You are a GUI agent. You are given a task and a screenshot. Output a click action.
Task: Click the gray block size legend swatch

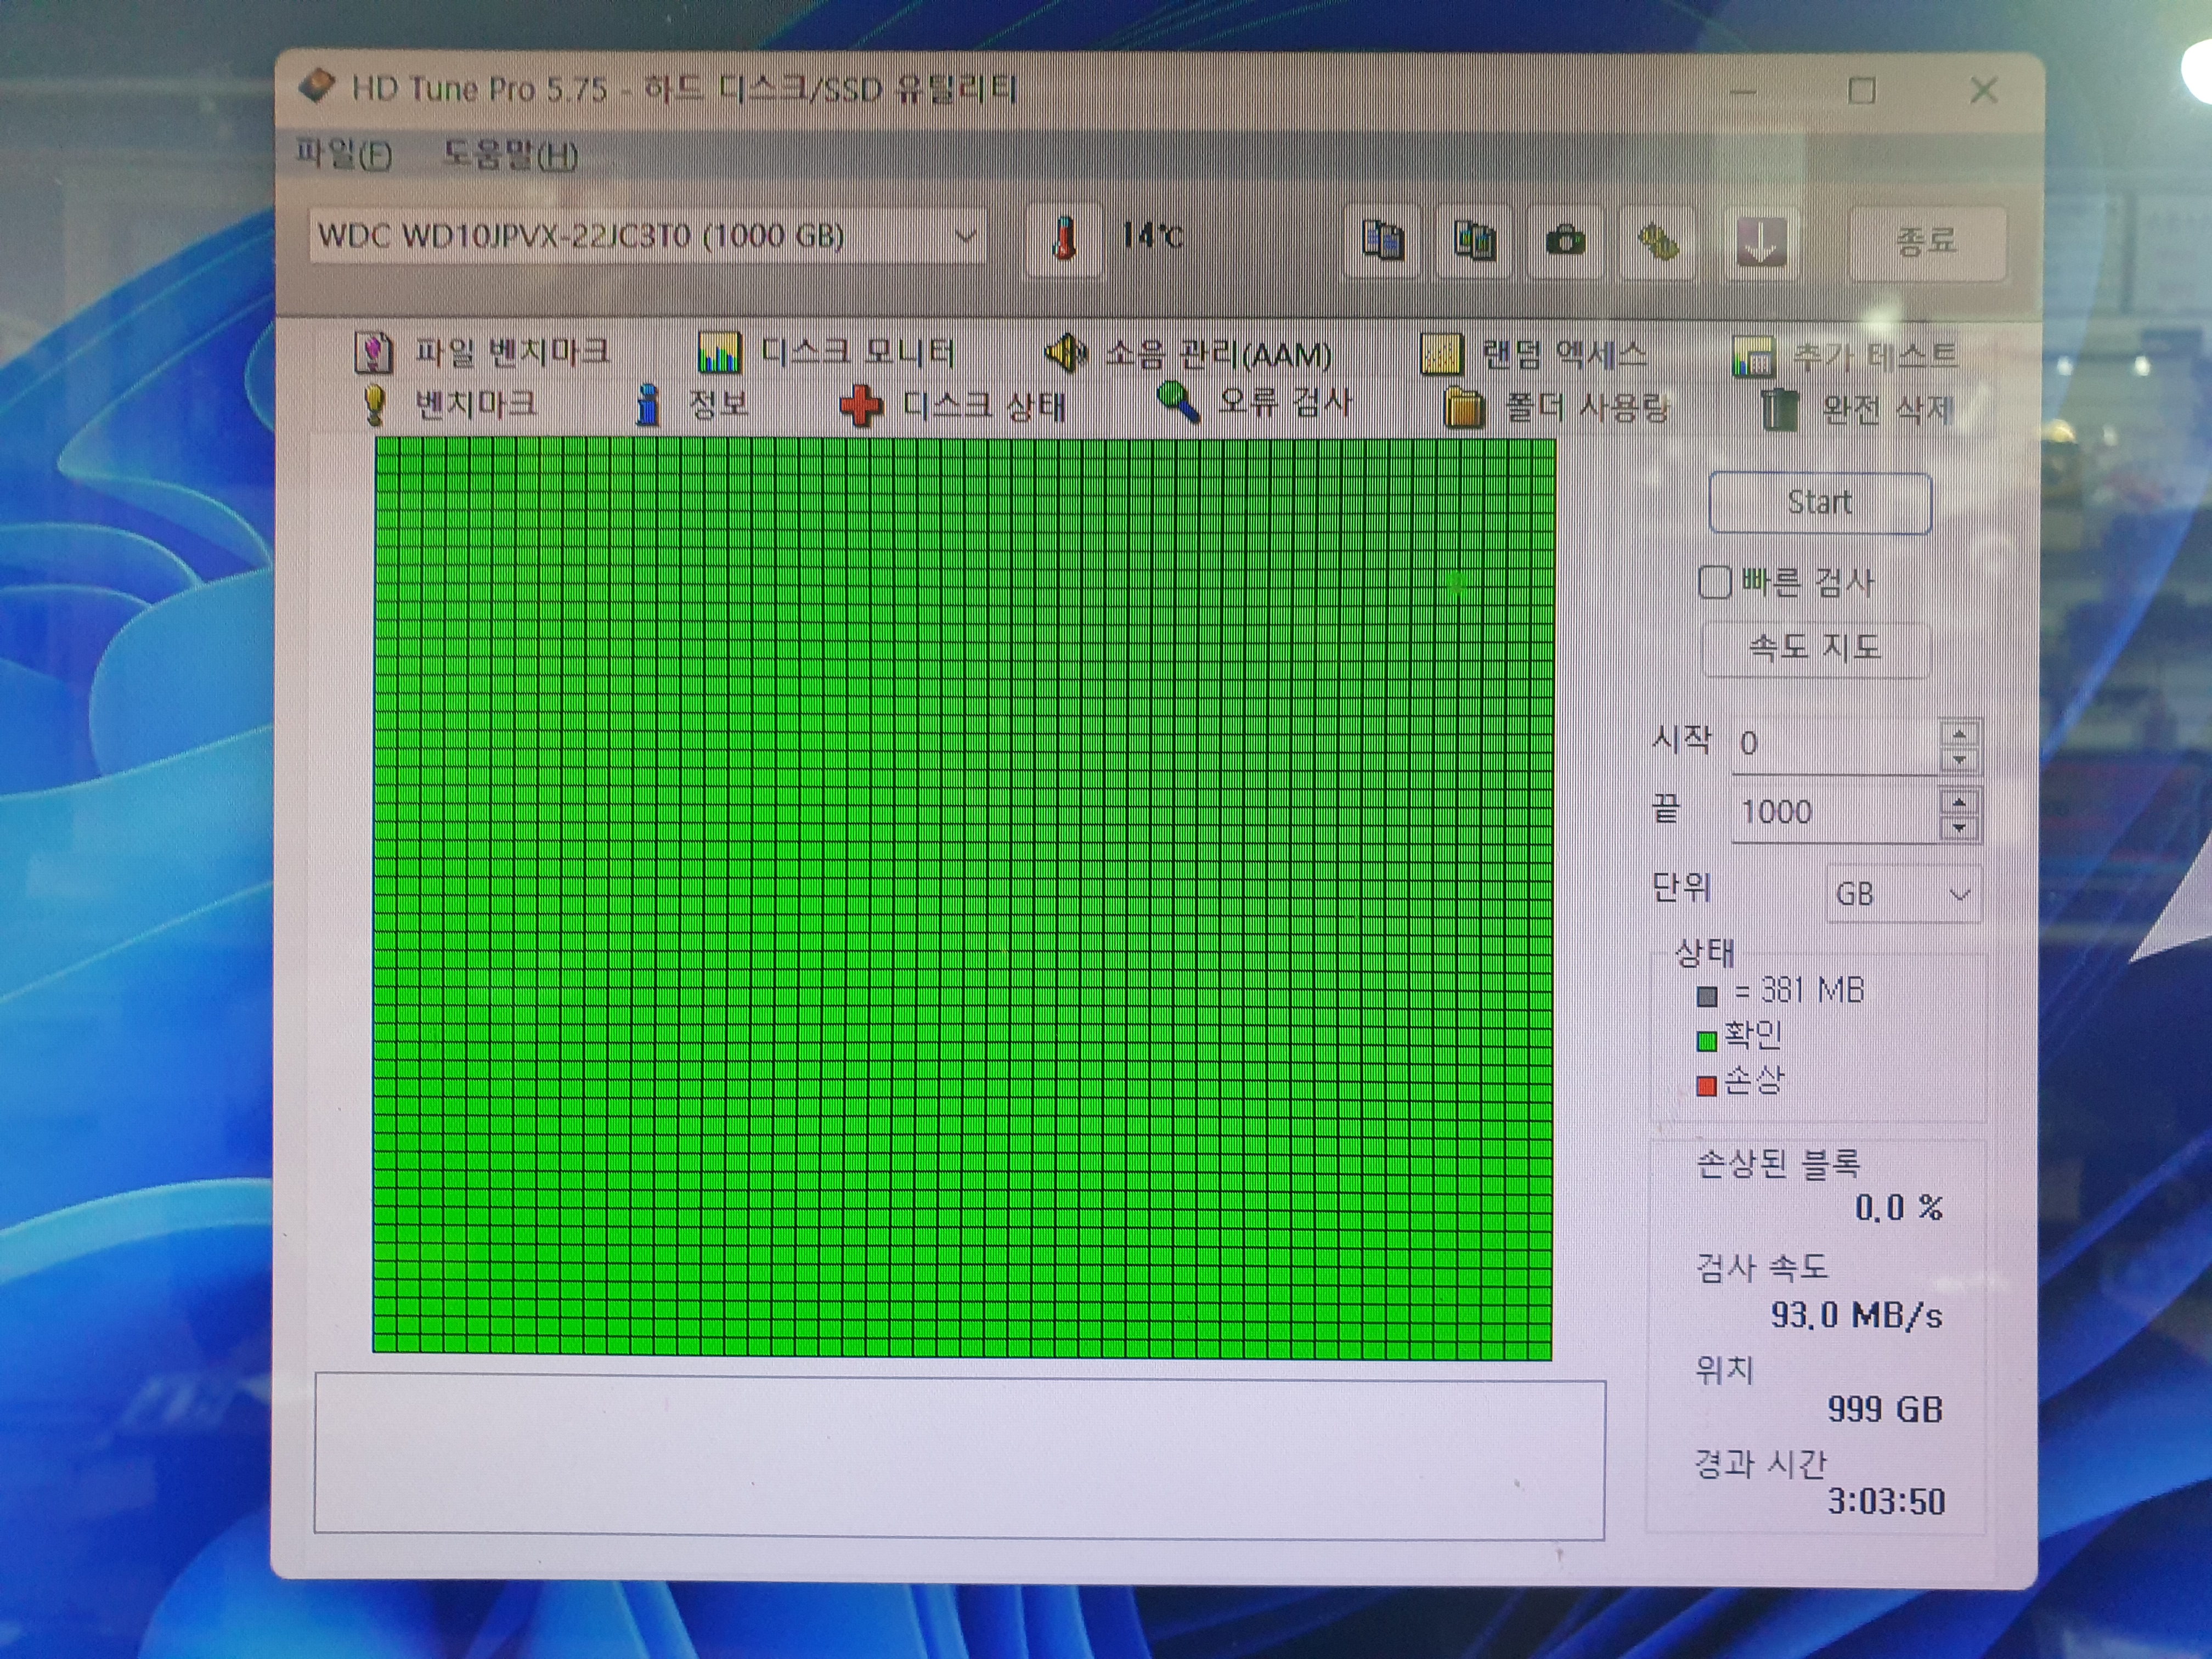point(1707,996)
